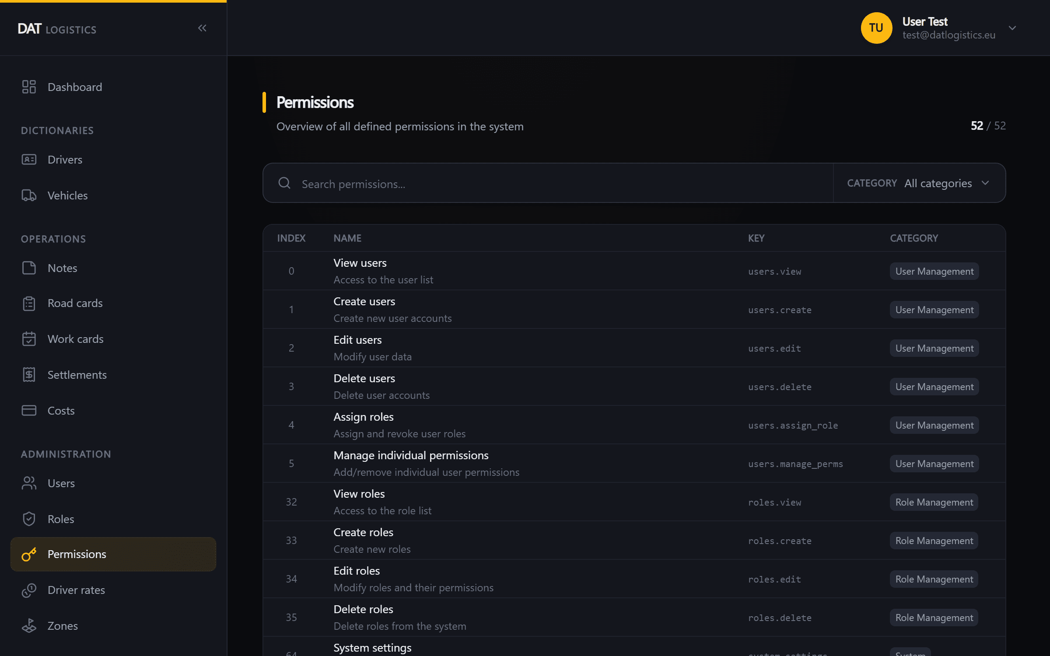1050x656 pixels.
Task: Click the search magnifier icon
Action: pyautogui.click(x=284, y=183)
